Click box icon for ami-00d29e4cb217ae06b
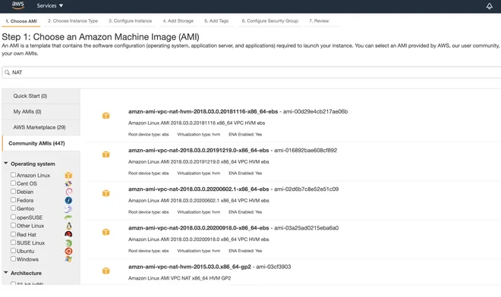The image size is (501, 297). [x=106, y=115]
